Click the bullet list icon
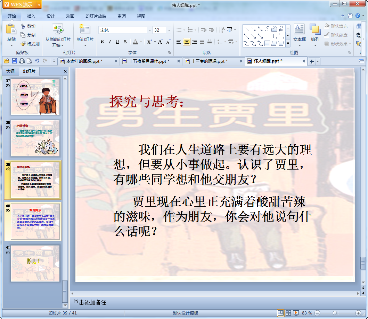 click(179, 30)
